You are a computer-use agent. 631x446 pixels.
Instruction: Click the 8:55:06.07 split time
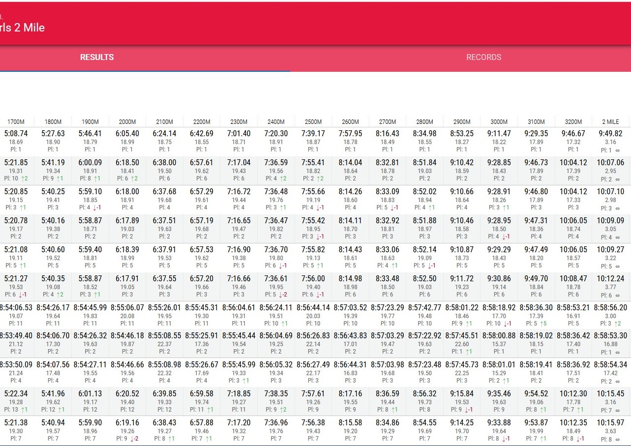pos(127,307)
